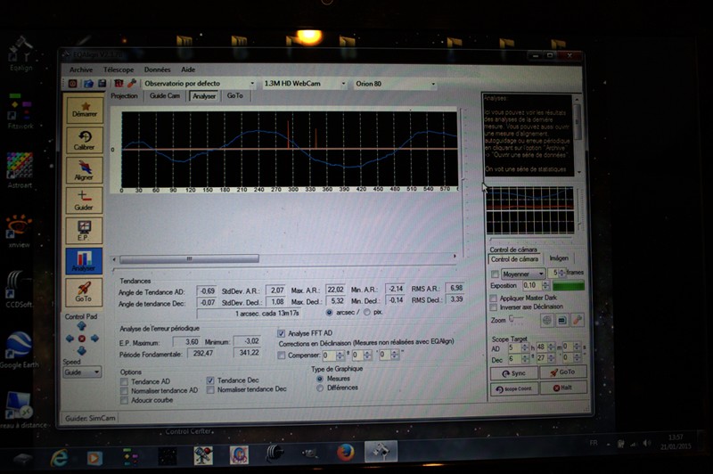Enable Inverser axe Déclinaison checkbox

(494, 306)
